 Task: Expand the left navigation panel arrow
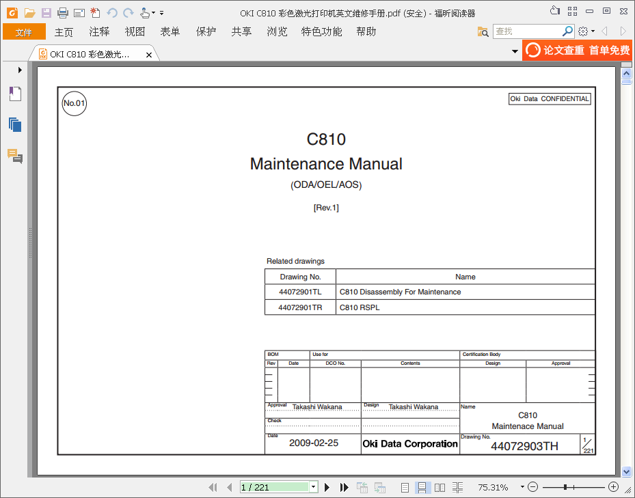(x=20, y=70)
